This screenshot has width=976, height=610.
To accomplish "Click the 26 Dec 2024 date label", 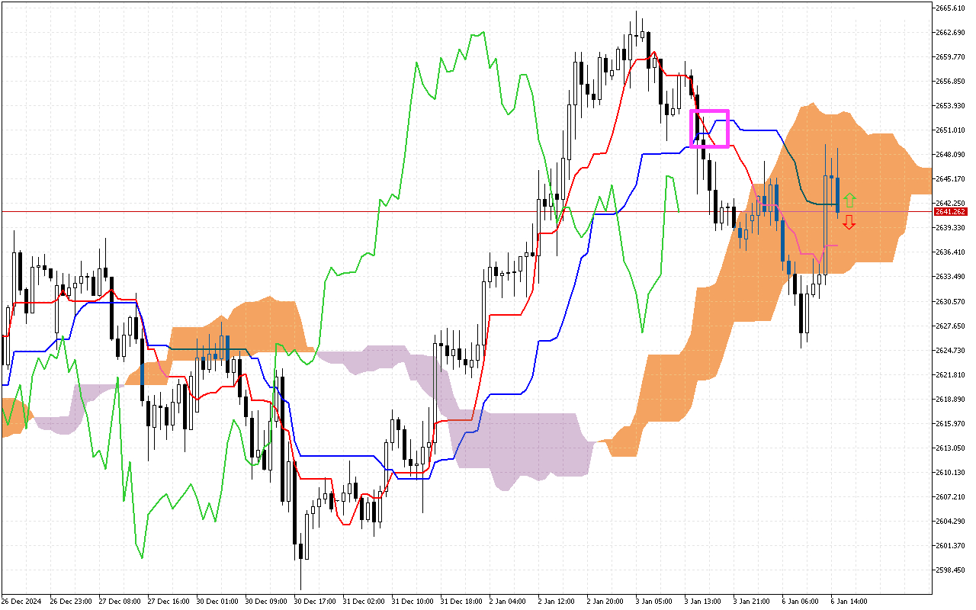I will pyautogui.click(x=20, y=602).
